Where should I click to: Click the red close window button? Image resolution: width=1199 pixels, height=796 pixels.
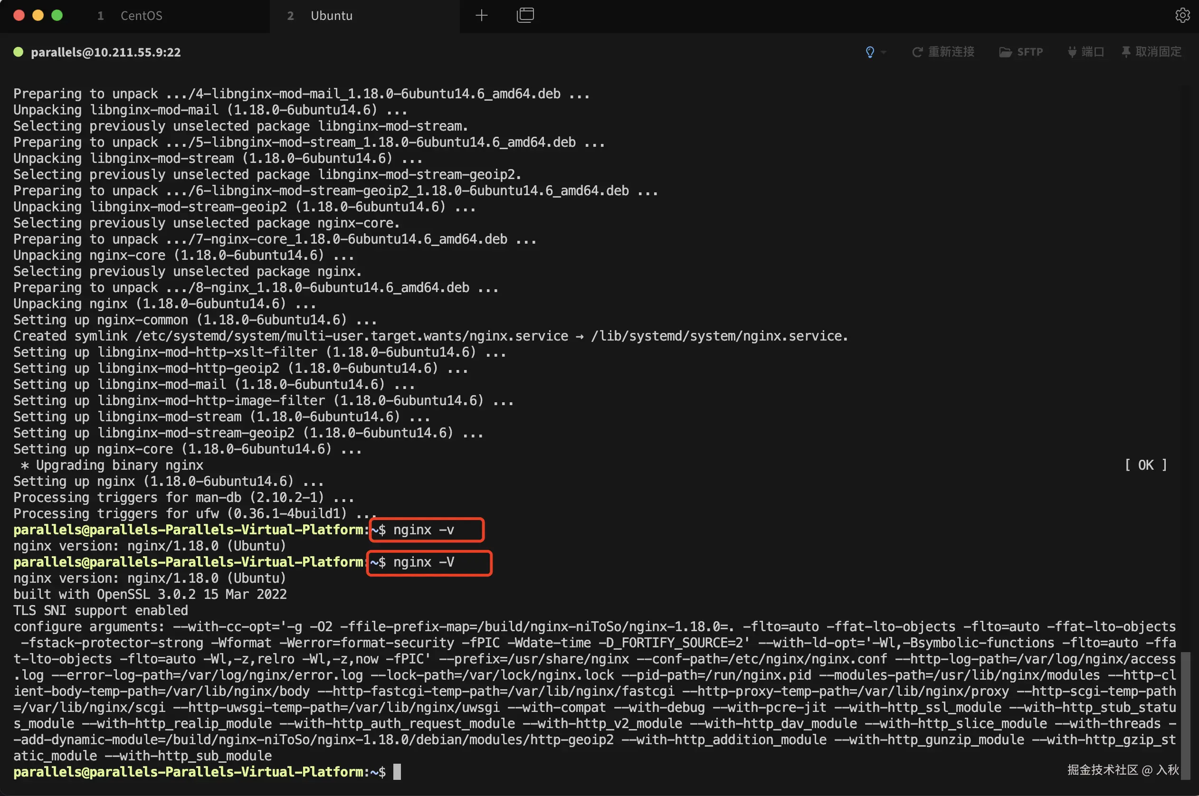[19, 15]
